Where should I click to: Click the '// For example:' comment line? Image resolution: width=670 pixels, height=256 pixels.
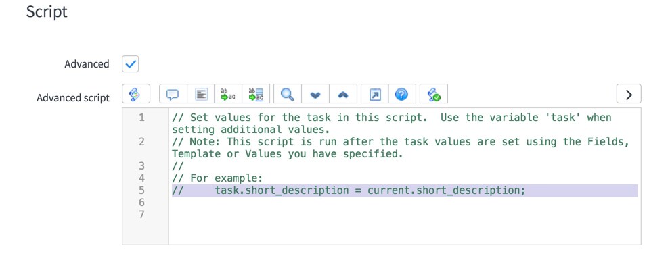pyautogui.click(x=217, y=178)
